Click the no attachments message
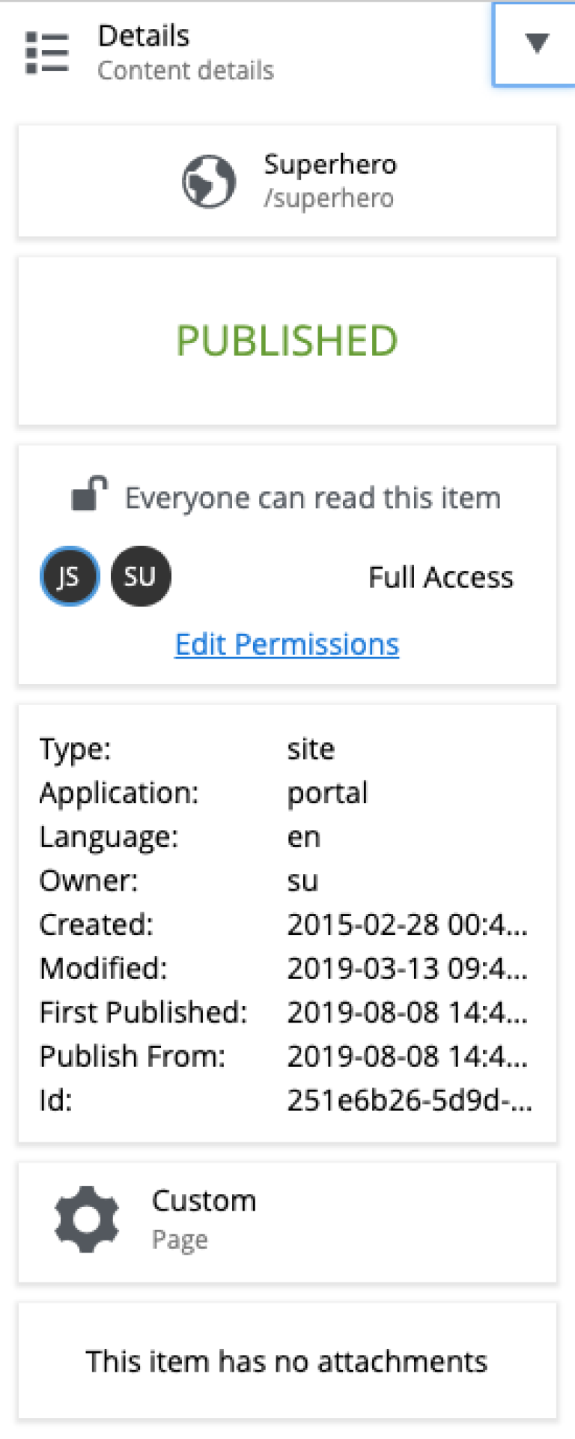Viewport: 575px width, 1439px height. pyautogui.click(x=287, y=1361)
